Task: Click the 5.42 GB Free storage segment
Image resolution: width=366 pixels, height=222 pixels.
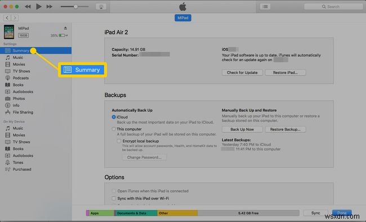Action: click(248, 213)
